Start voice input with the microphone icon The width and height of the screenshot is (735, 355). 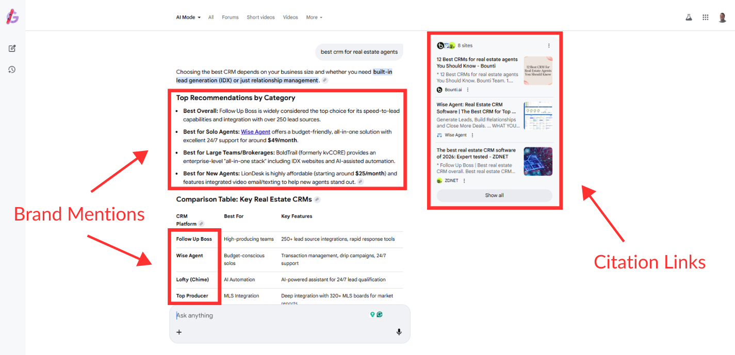click(x=399, y=332)
